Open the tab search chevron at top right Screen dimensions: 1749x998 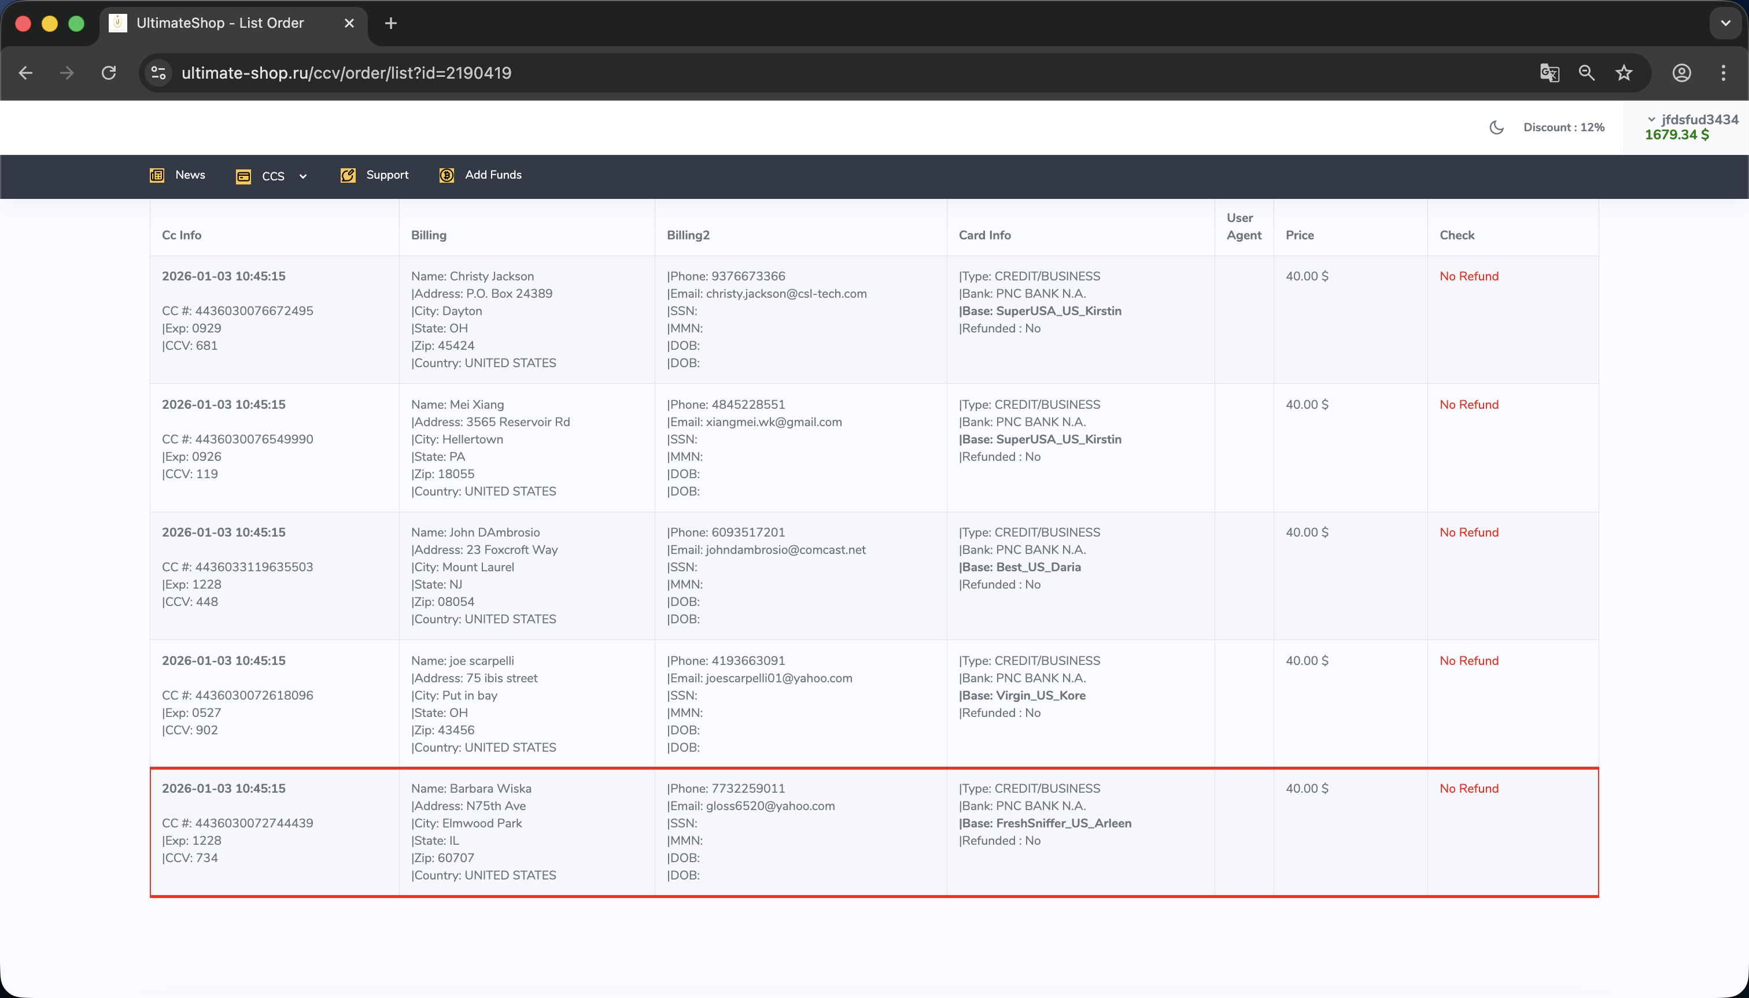click(x=1725, y=23)
